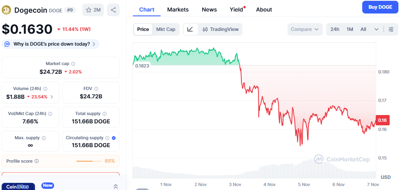Image resolution: width=400 pixels, height=190 pixels.
Task: Click the Profile score progress bar
Action: [89, 161]
